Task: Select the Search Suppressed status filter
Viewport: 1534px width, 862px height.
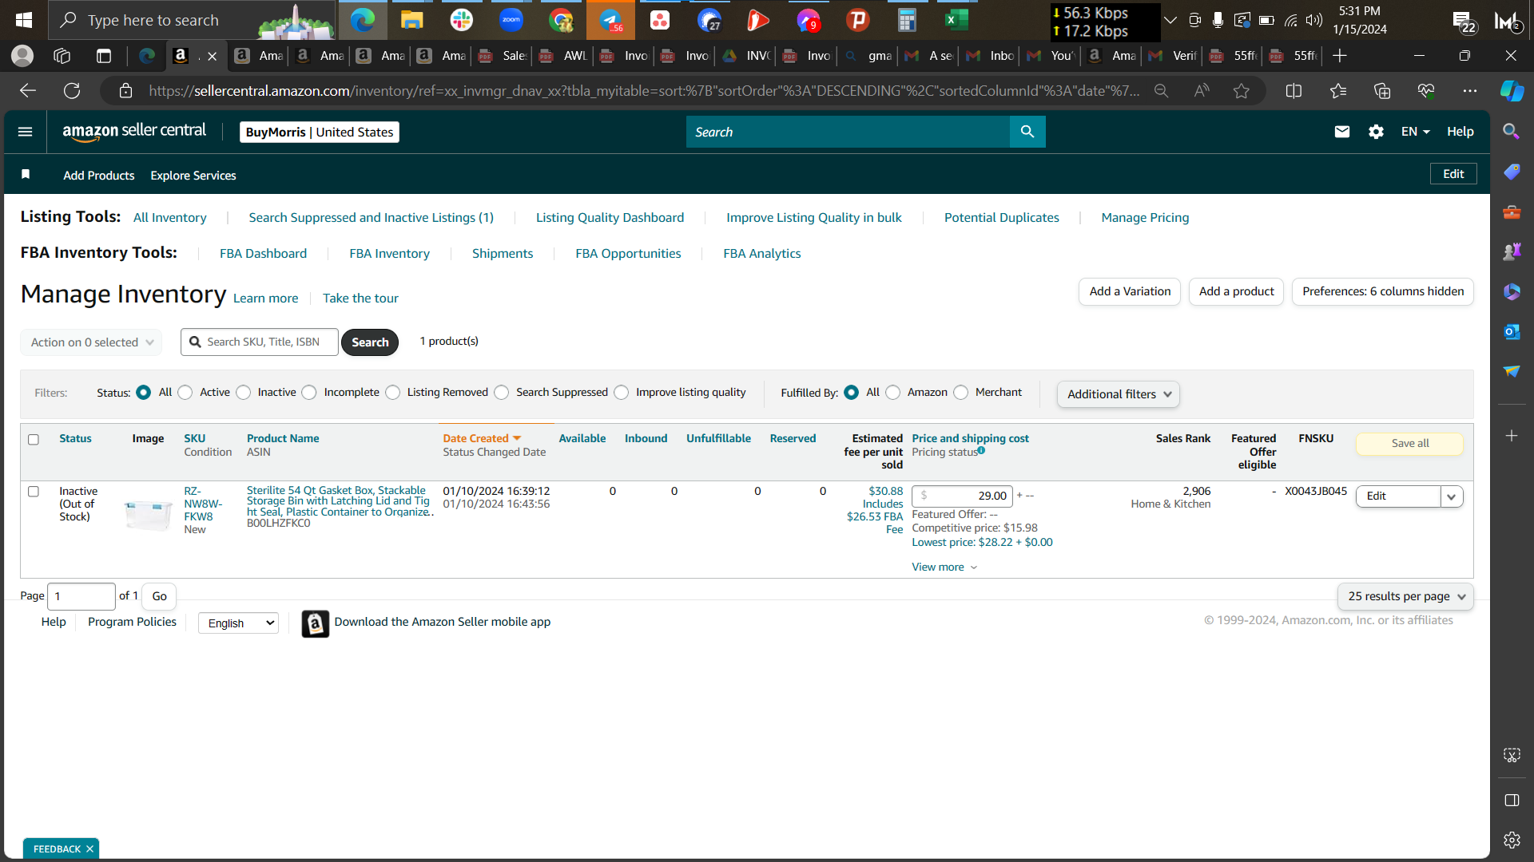Action: point(502,393)
